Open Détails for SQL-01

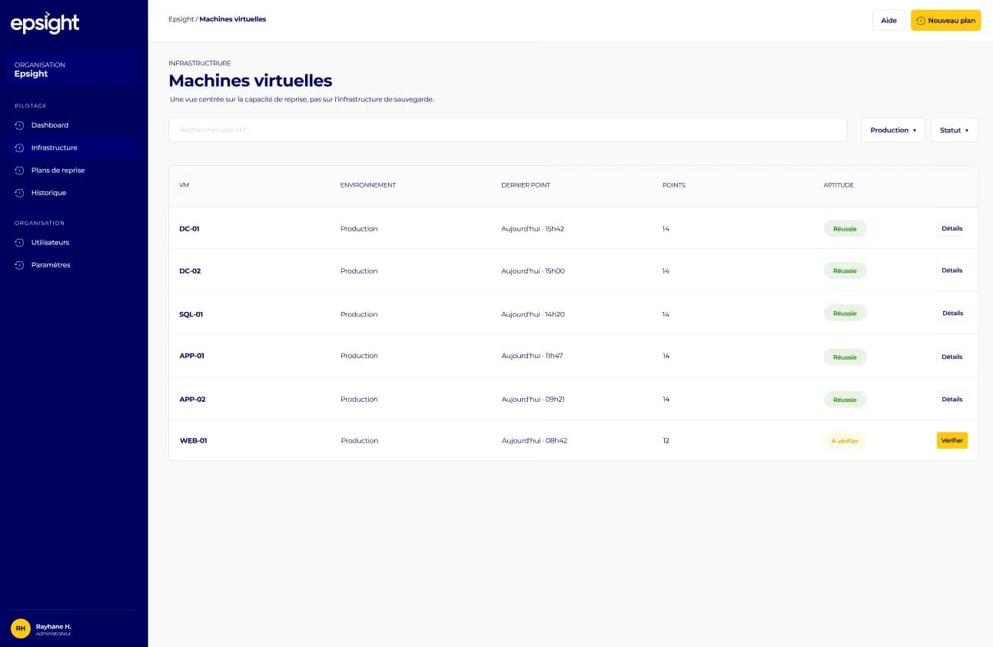(x=952, y=314)
